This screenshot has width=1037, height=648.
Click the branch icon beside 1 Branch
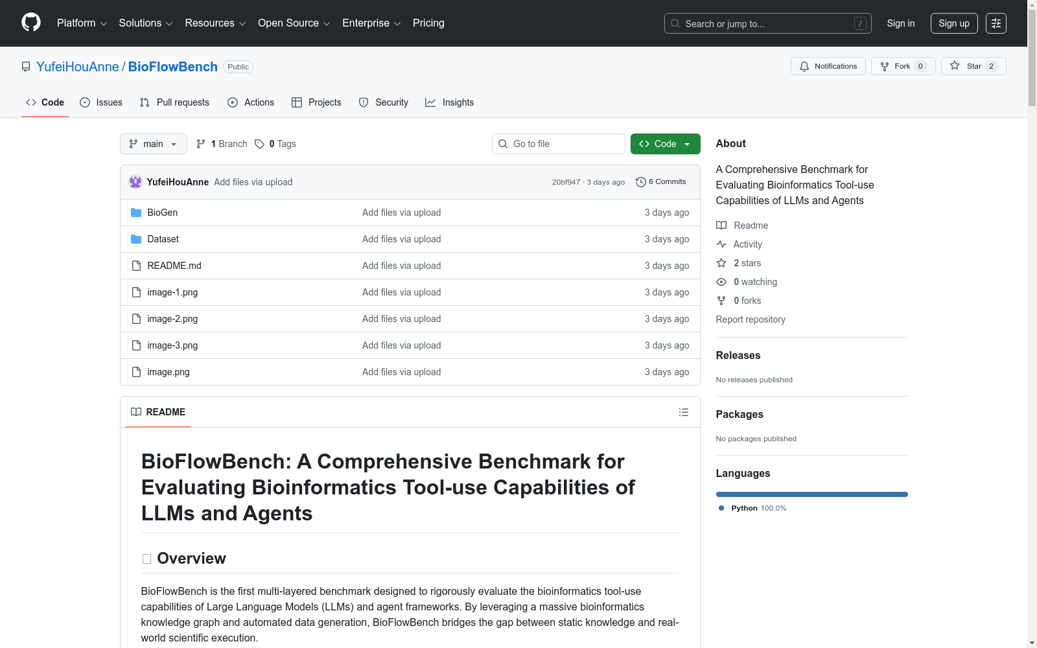tap(201, 144)
